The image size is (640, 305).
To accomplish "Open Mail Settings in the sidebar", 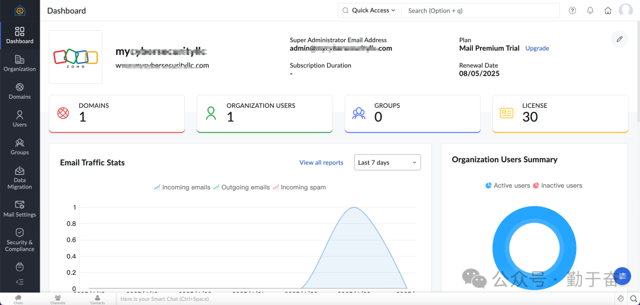I will coord(20,208).
